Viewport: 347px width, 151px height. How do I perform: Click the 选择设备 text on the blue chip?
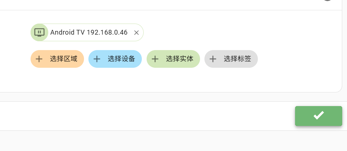click(x=121, y=59)
